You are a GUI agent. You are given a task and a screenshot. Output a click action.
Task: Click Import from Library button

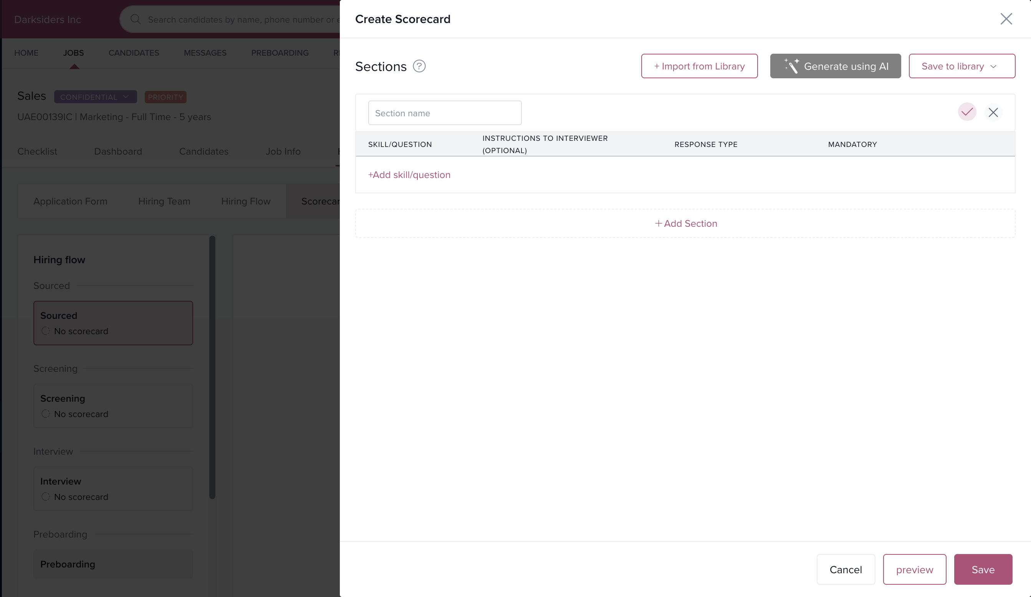pyautogui.click(x=699, y=66)
